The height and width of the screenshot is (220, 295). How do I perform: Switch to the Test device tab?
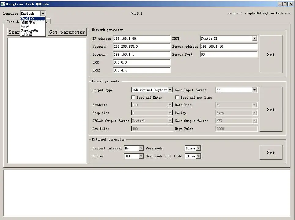click(x=13, y=22)
